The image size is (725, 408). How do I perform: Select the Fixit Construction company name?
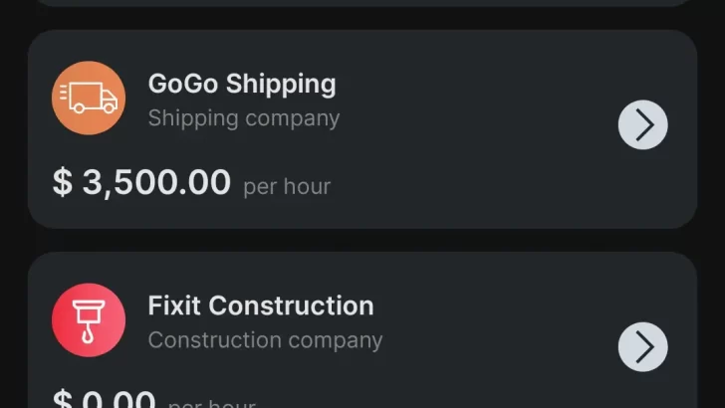(x=261, y=306)
